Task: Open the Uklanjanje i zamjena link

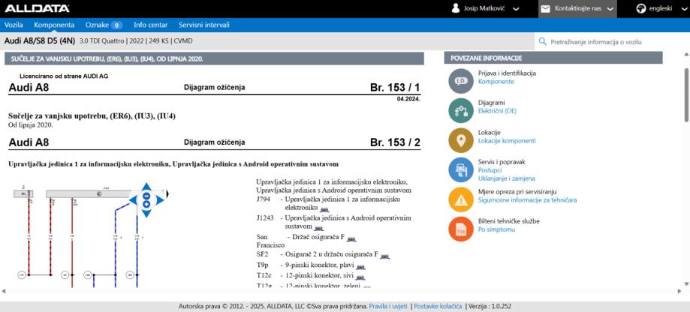Action: point(507,178)
